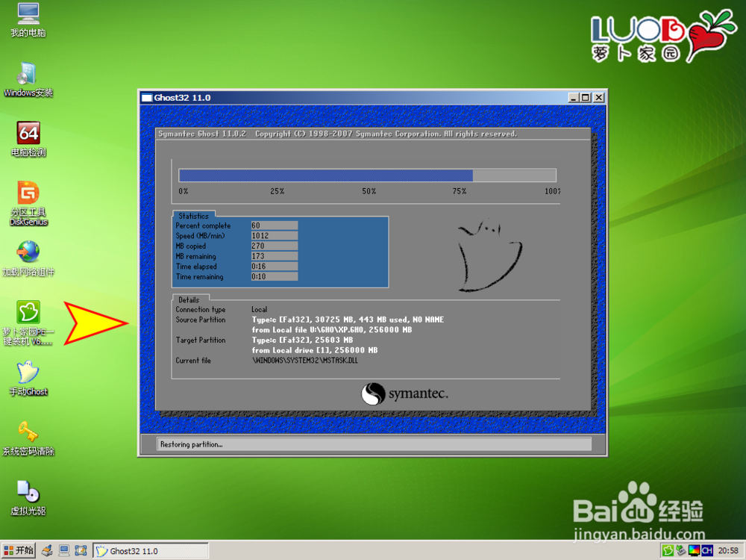Image resolution: width=746 pixels, height=560 pixels.
Task: Select the 加载网络组件 globe icon
Action: 28,254
